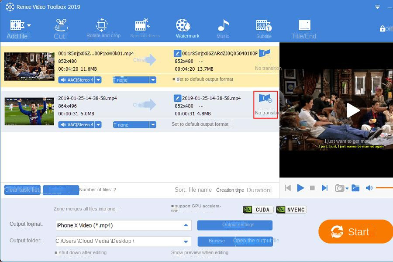Open the Output format dropdown

click(x=186, y=225)
